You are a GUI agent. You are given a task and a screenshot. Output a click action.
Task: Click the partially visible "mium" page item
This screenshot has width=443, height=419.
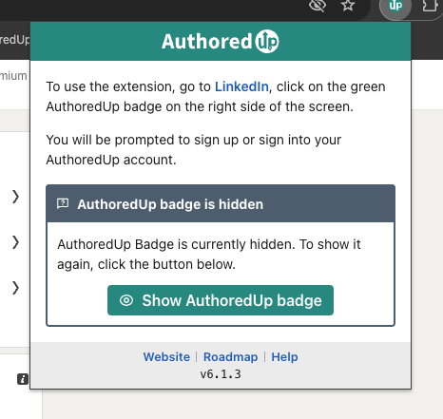(x=13, y=76)
